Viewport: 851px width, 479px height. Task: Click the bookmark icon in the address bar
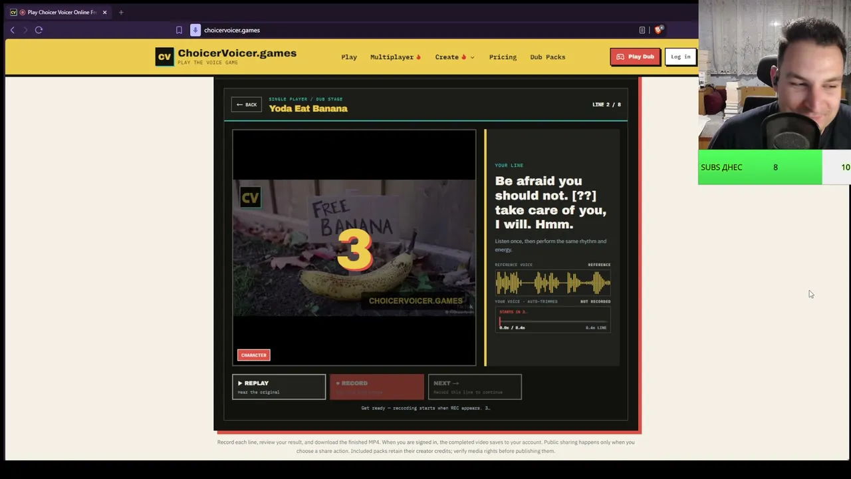[x=179, y=30]
